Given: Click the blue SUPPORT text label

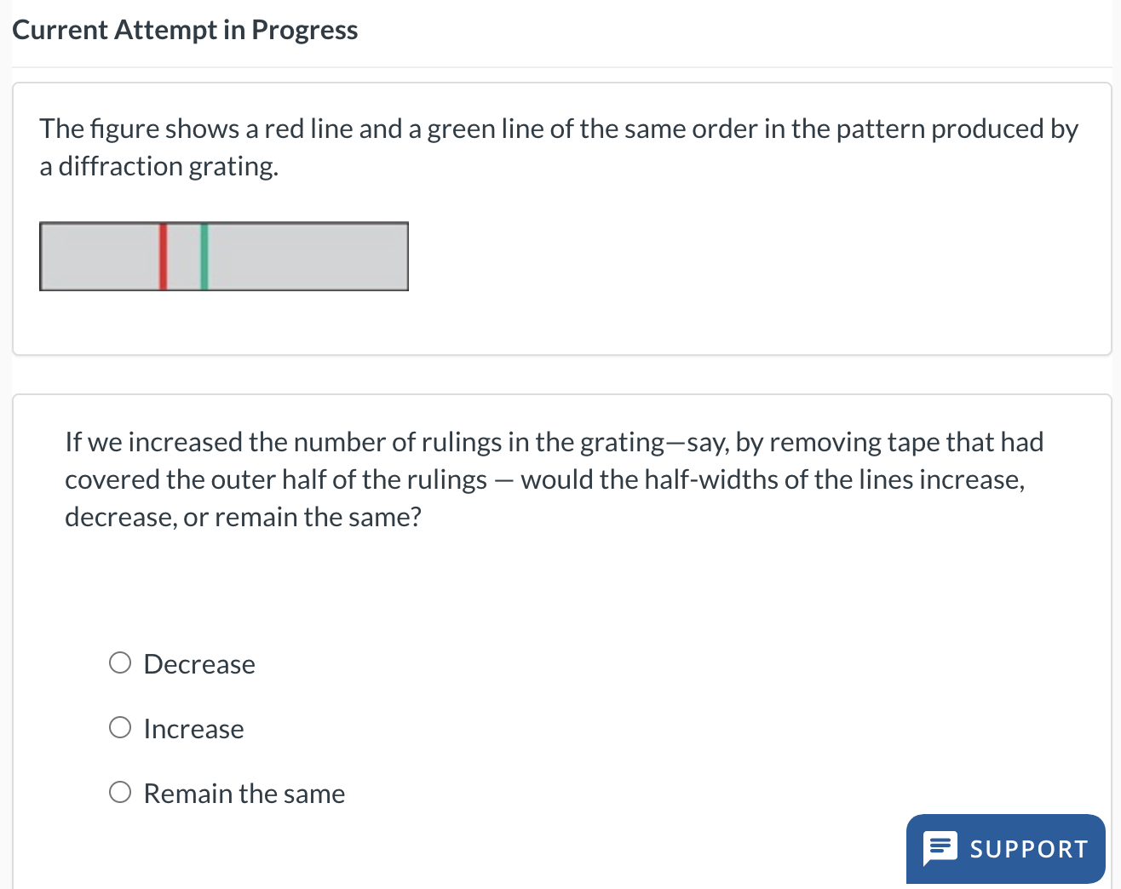Looking at the screenshot, I should (1028, 848).
